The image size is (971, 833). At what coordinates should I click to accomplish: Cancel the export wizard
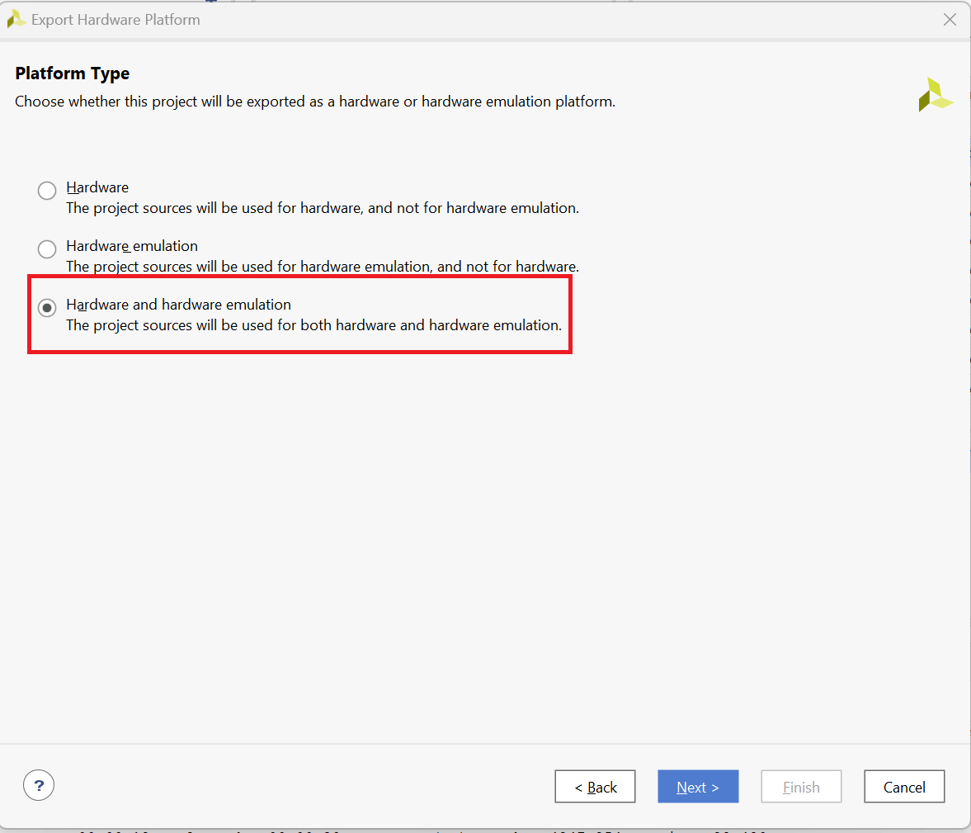pyautogui.click(x=904, y=787)
